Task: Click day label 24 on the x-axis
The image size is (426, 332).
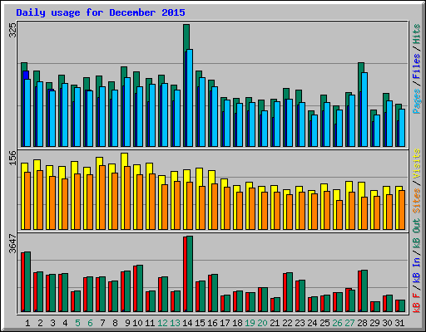Action: coord(312,323)
